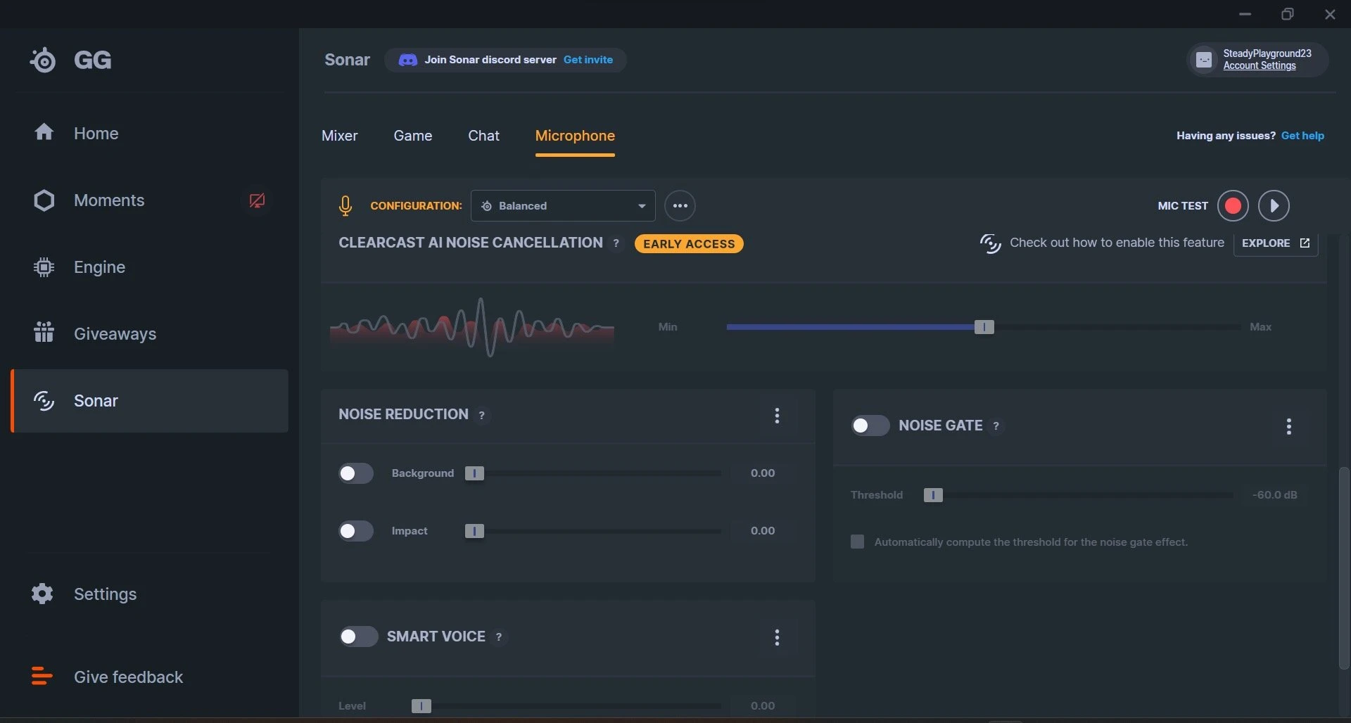Click the Impact 0.00 value field
Image resolution: width=1351 pixels, height=723 pixels.
(763, 531)
